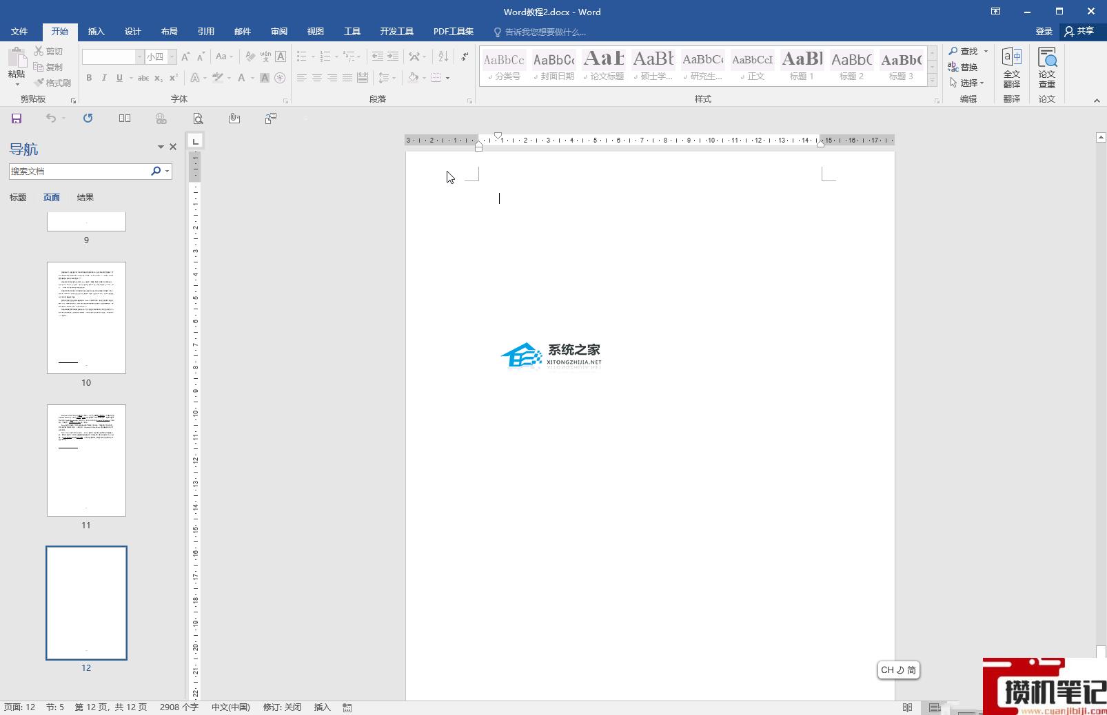Screen dimensions: 1107x715
Task: Open the Review (审阅) ribbon tab
Action: (x=278, y=32)
